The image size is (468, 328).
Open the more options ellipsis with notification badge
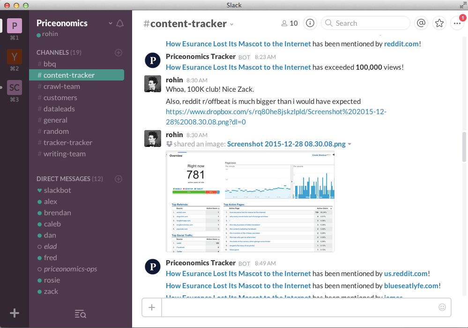tap(457, 22)
